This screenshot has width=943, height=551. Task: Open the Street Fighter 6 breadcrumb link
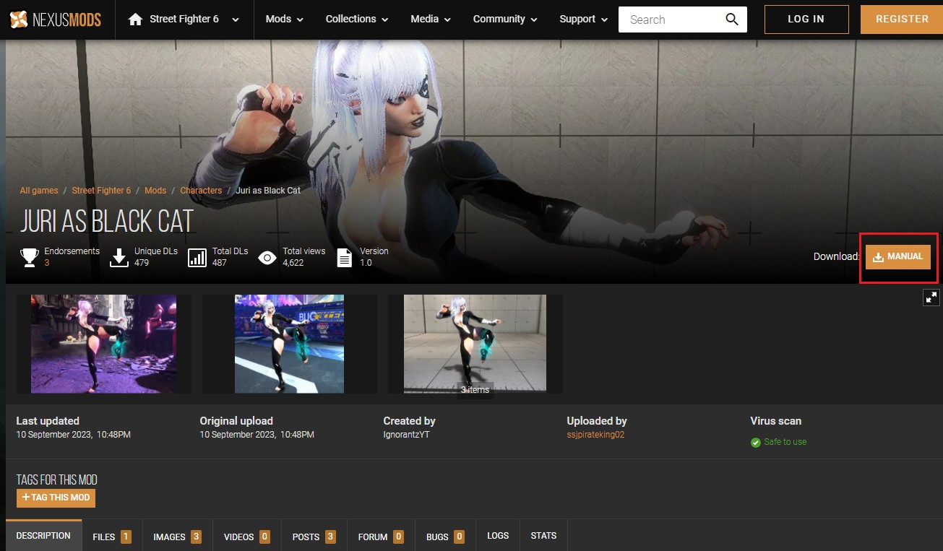101,191
